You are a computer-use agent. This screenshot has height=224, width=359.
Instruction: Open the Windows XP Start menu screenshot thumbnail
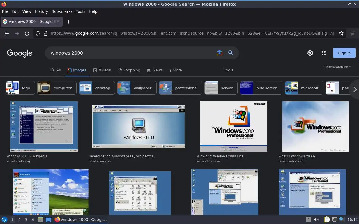click(x=51, y=192)
